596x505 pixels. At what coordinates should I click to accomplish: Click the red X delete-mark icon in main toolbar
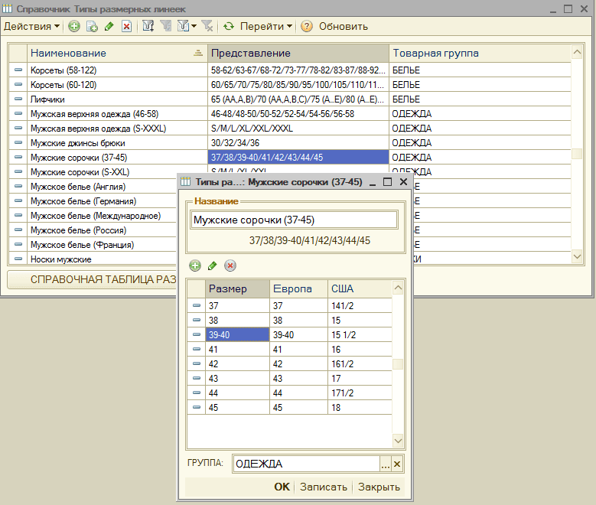pos(126,26)
